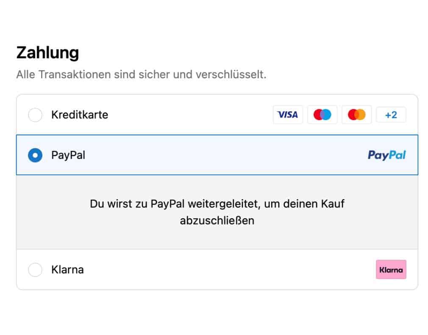Click the word abzuschließen in the notice
The image size is (428, 335).
click(x=217, y=220)
